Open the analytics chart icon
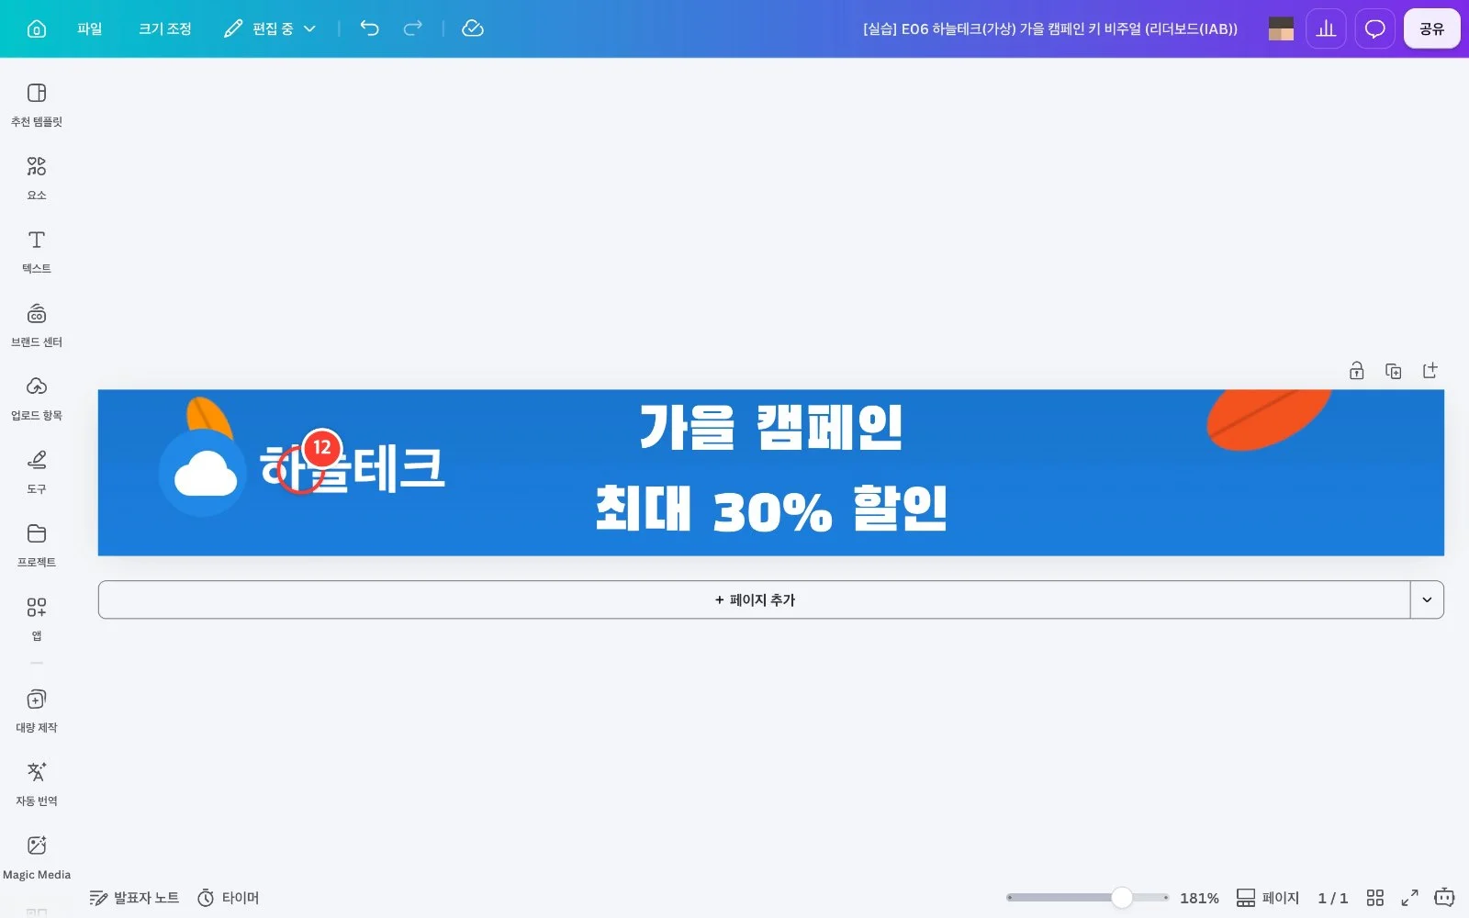Image resolution: width=1469 pixels, height=918 pixels. pyautogui.click(x=1326, y=28)
